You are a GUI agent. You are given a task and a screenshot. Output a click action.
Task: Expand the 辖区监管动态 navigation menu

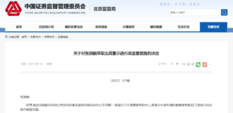74,27
